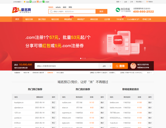Select the second banner carousel dot
Screen dimensions: 166x128
(83, 58)
